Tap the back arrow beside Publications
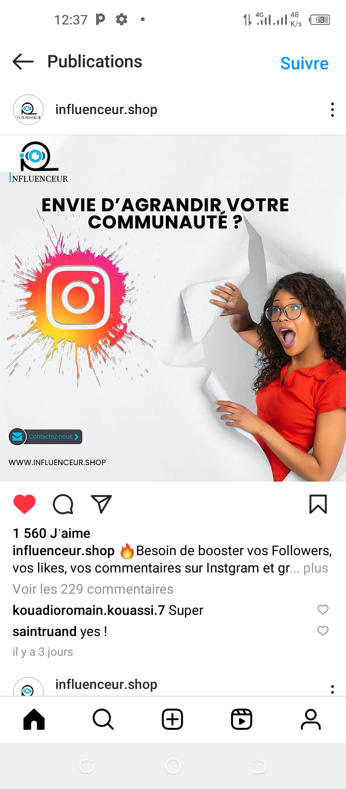The image size is (346, 789). (23, 62)
